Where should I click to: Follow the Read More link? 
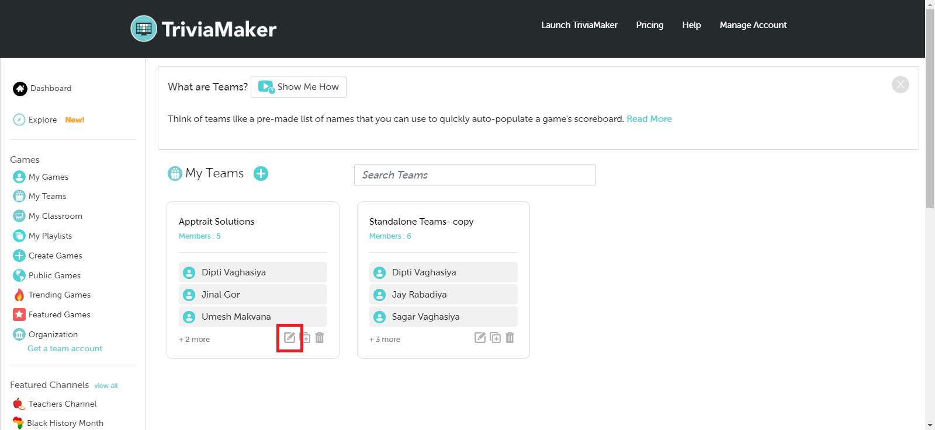[x=649, y=119]
